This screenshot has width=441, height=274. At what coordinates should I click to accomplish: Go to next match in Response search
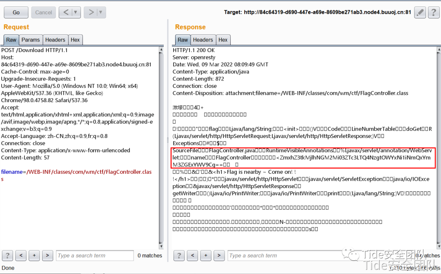(219, 256)
